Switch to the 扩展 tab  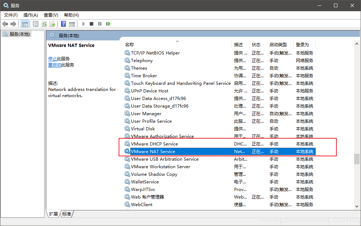coord(54,214)
